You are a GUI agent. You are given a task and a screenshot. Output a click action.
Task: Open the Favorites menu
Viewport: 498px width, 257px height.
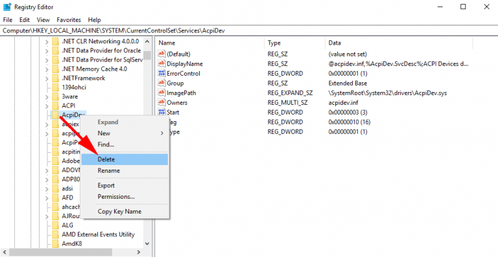tap(69, 19)
